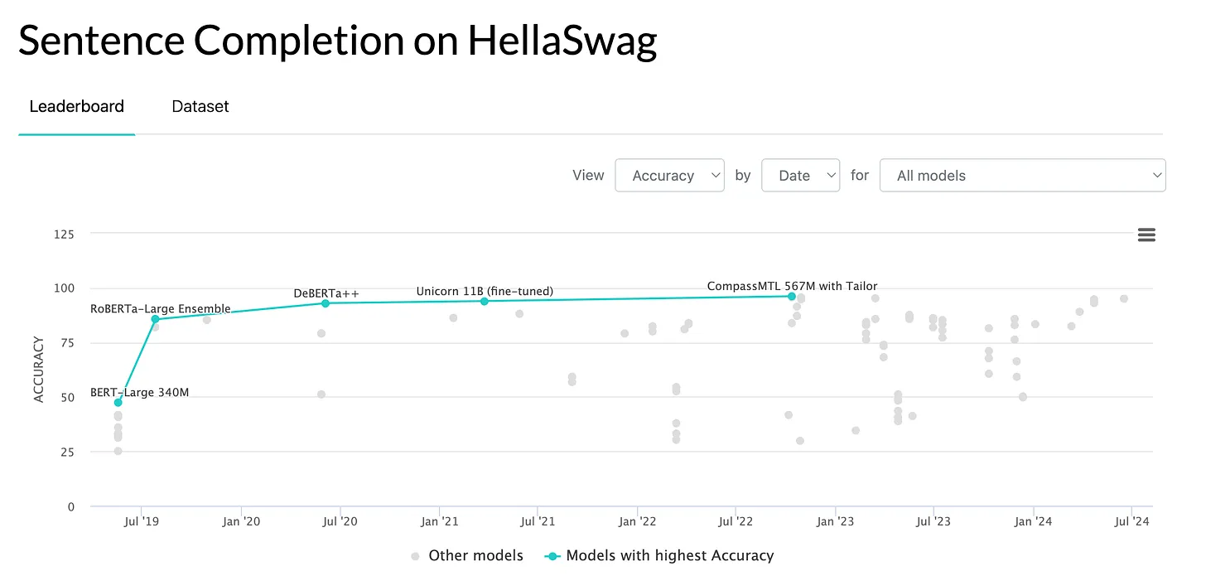Select the CompassMTL 567M with Tailor point
Image resolution: width=1206 pixels, height=576 pixels.
point(792,296)
